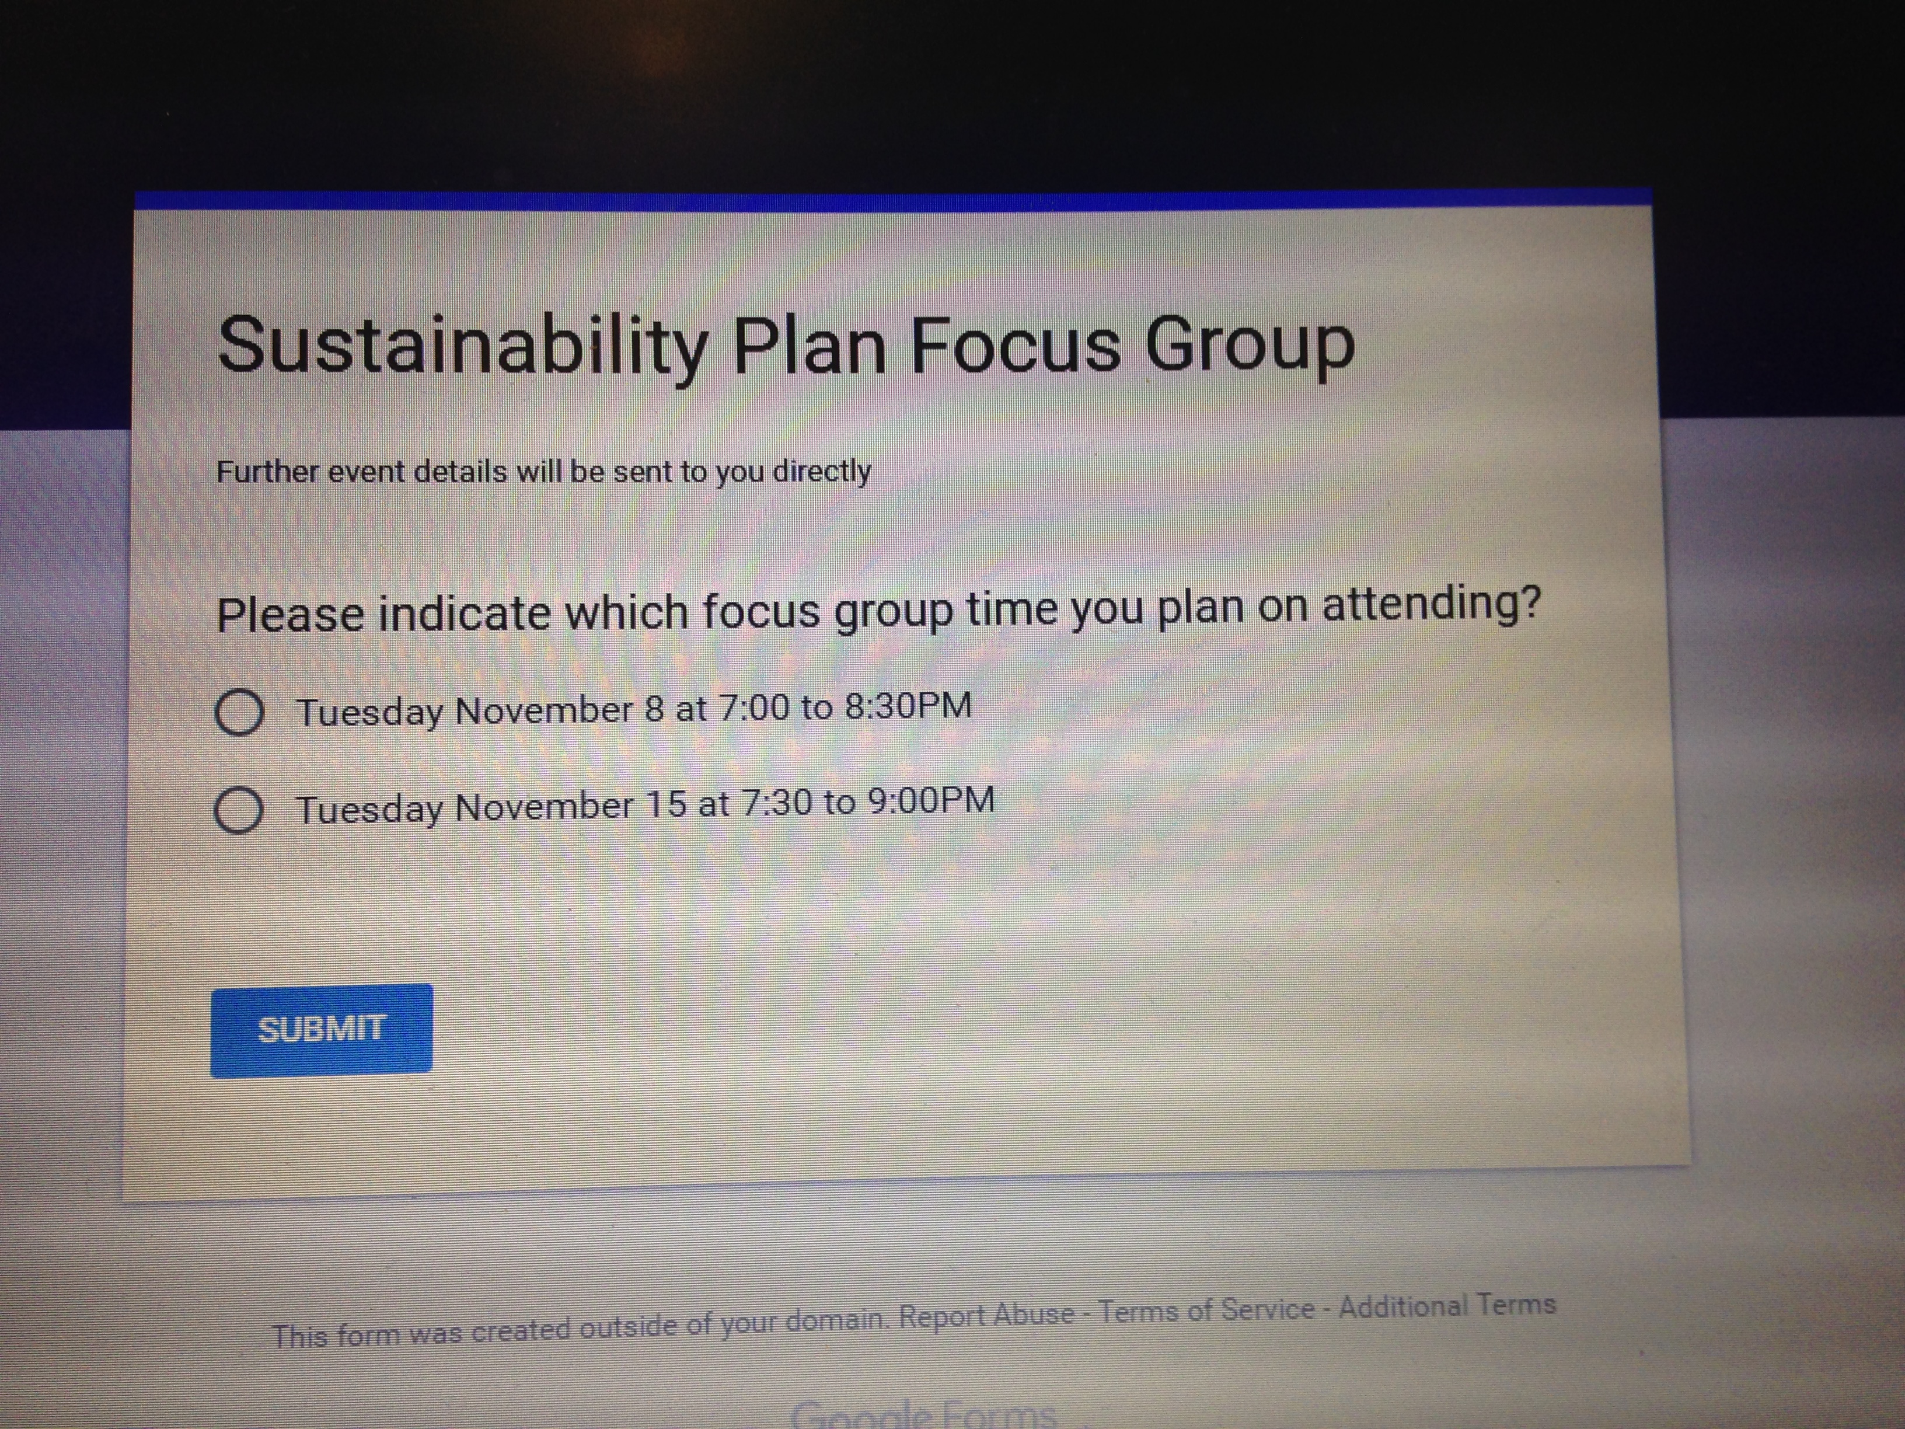1905x1429 pixels.
Task: Open the Terms of Service link
Action: tap(1206, 1311)
